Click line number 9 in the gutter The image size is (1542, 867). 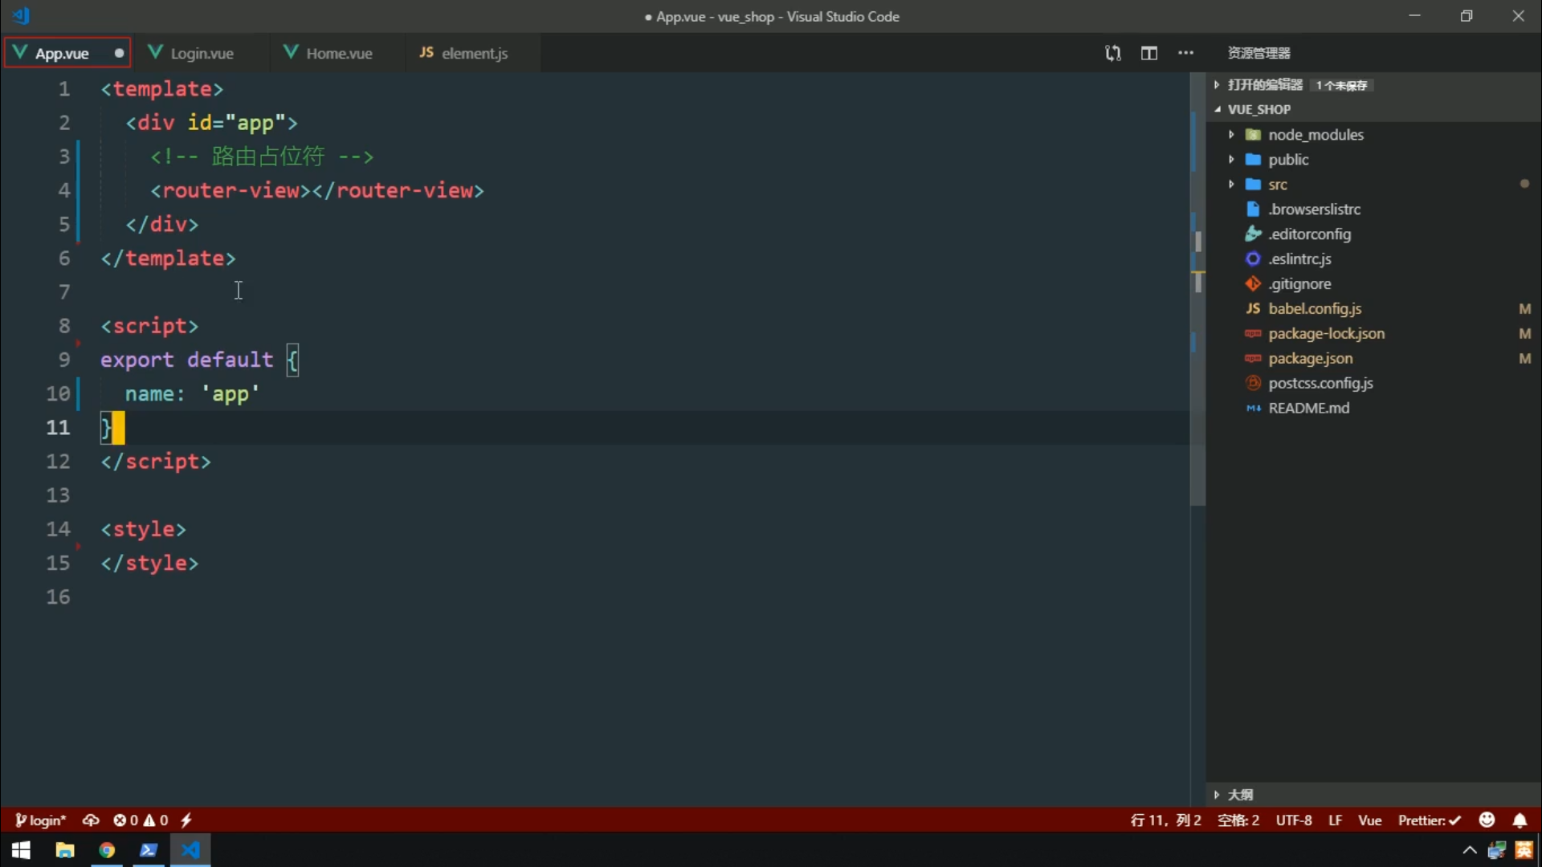click(x=64, y=360)
